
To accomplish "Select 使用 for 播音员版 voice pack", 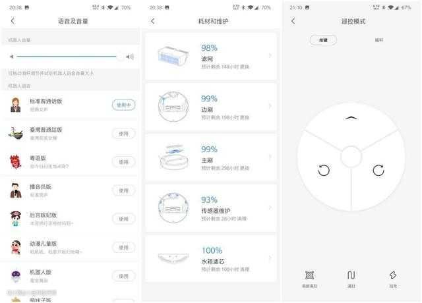I will [123, 190].
